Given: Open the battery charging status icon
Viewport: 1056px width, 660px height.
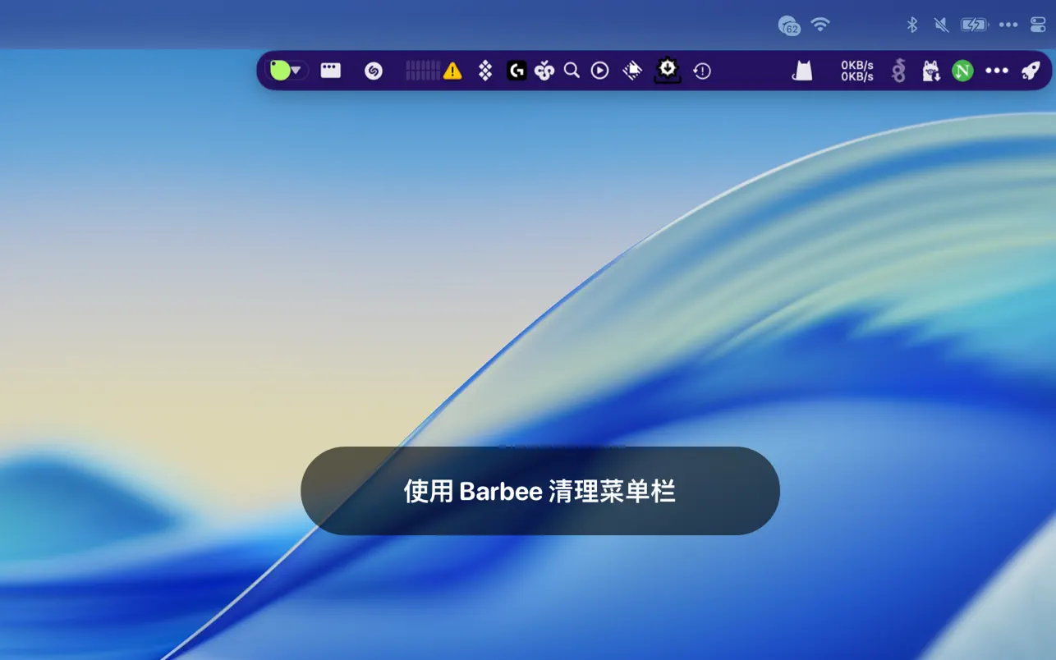Looking at the screenshot, I should coord(975,25).
